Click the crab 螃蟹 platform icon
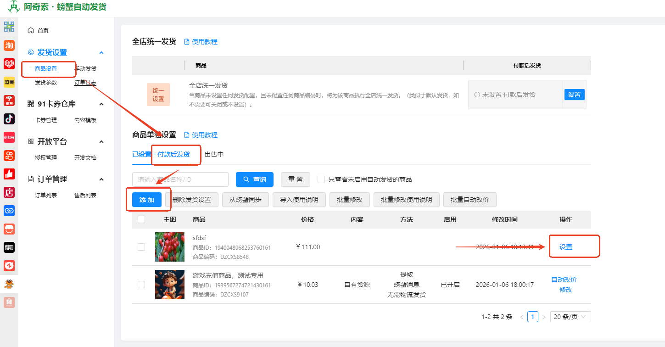665x347 pixels. pyautogui.click(x=9, y=284)
